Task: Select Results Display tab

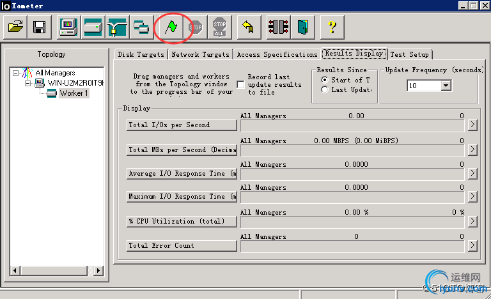Action: pos(354,54)
